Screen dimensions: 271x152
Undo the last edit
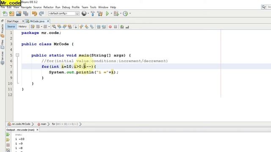(34, 14)
